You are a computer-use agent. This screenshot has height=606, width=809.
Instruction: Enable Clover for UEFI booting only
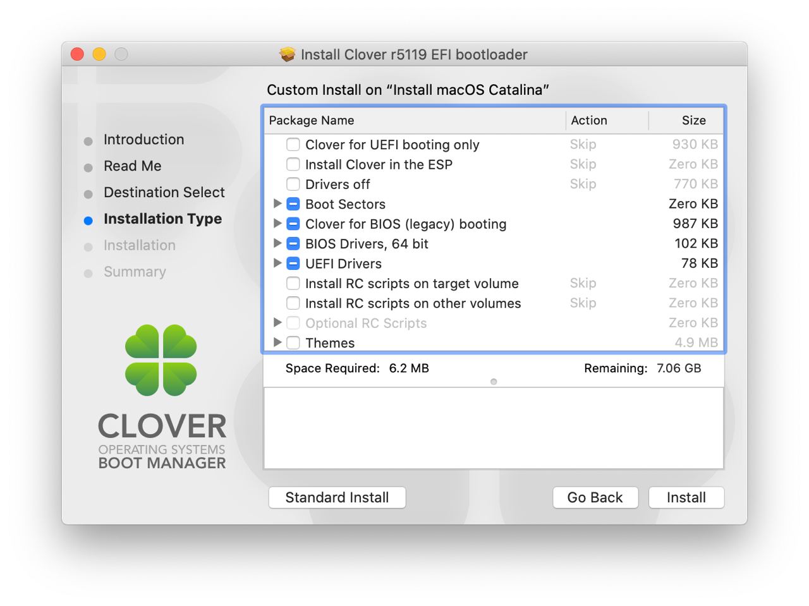point(293,145)
